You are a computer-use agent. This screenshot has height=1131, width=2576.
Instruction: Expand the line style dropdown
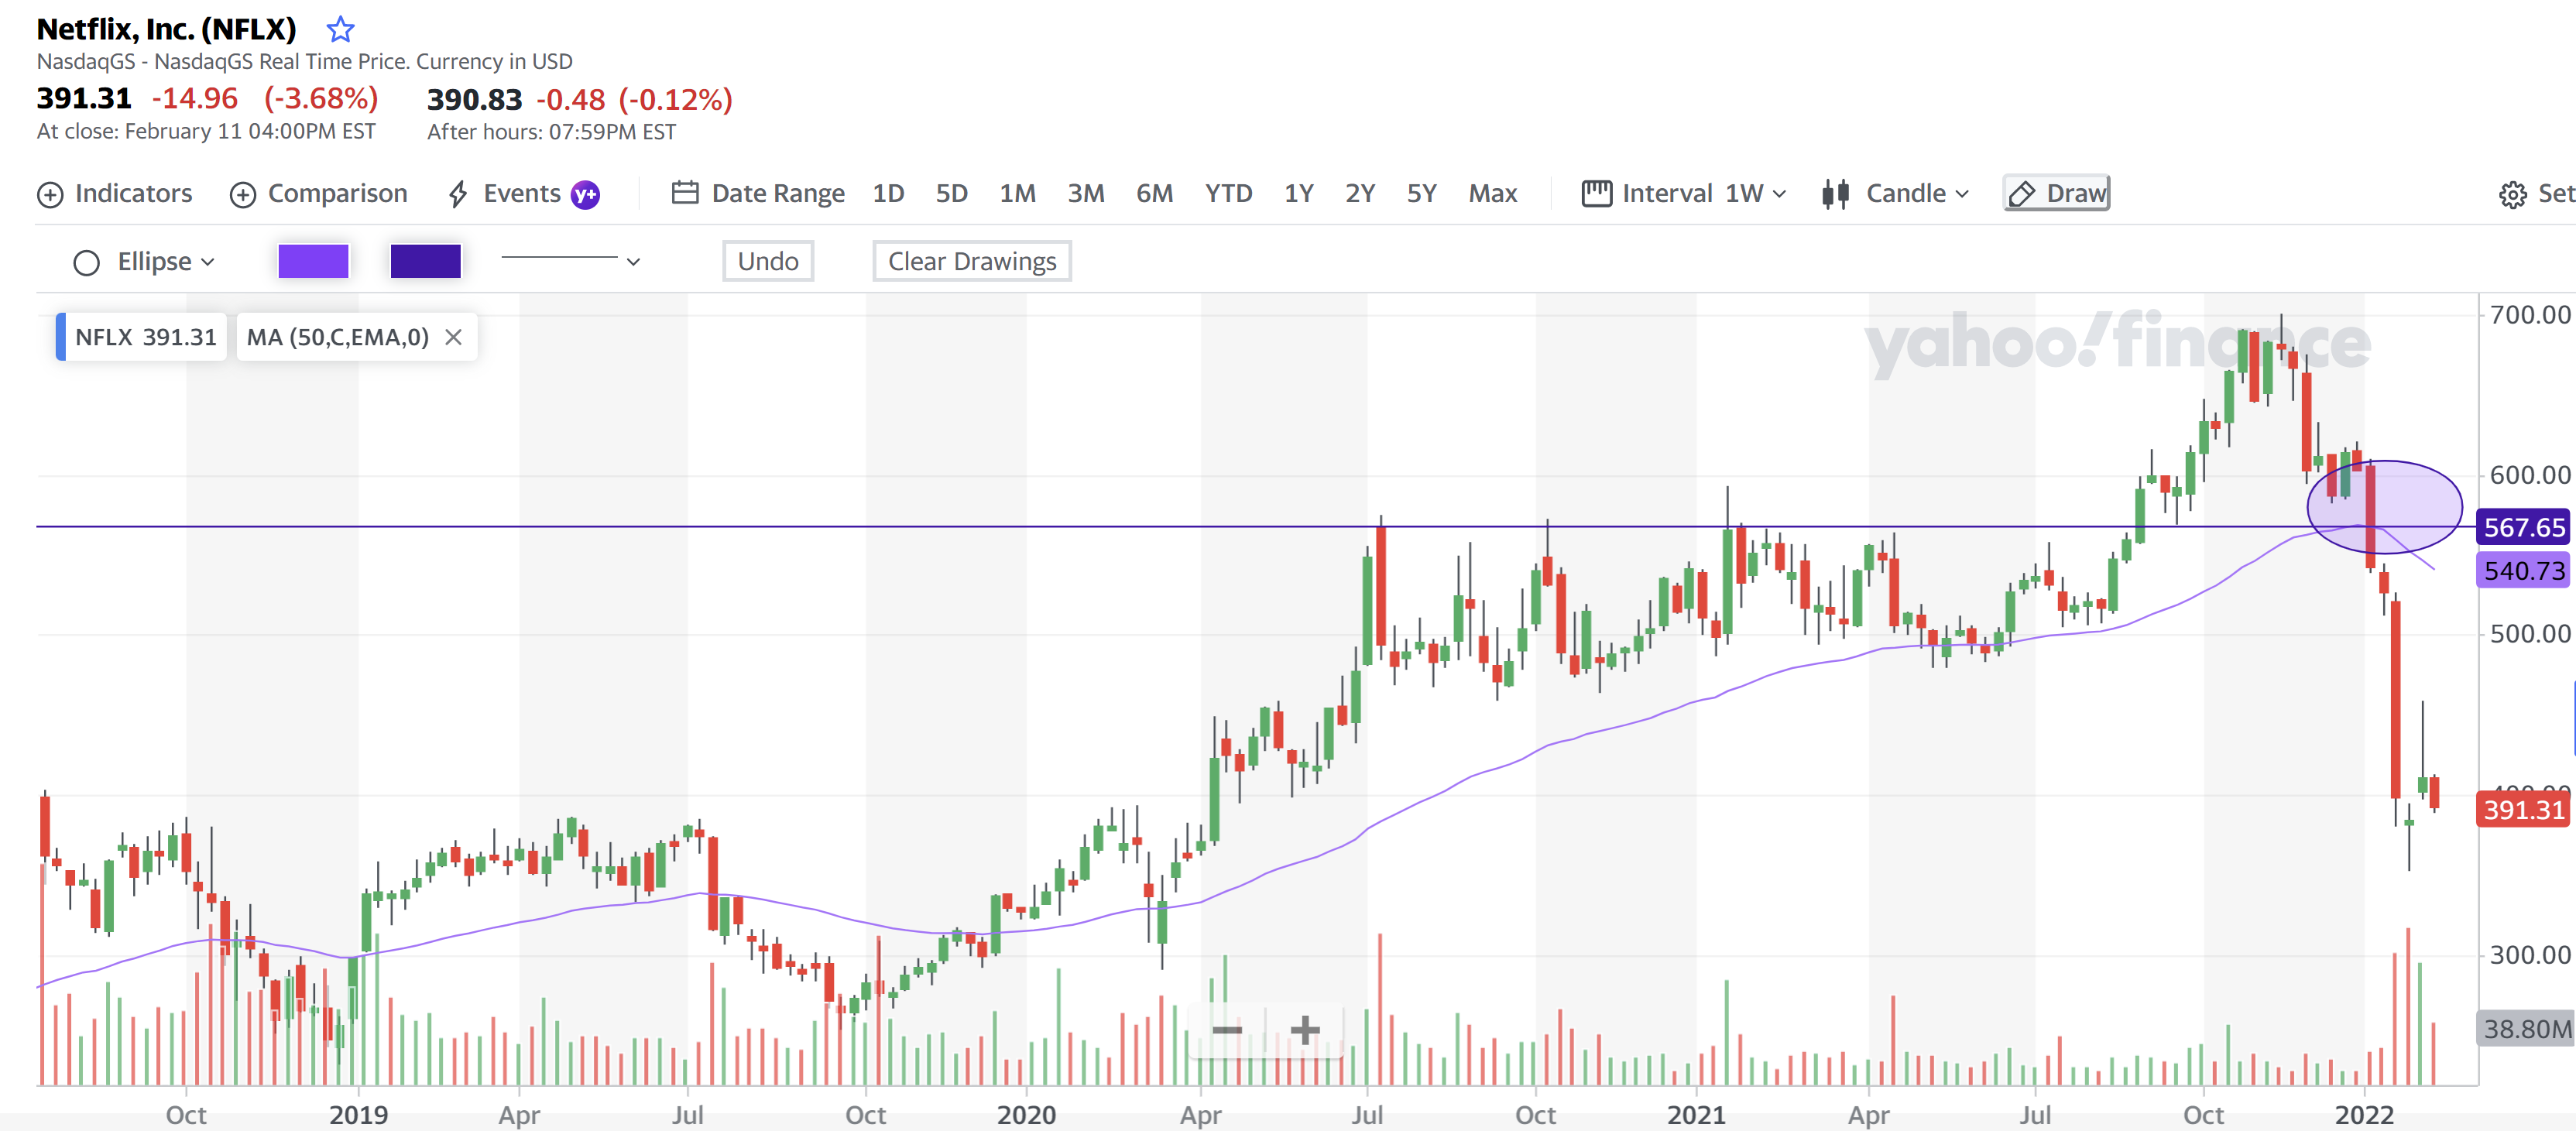point(570,261)
